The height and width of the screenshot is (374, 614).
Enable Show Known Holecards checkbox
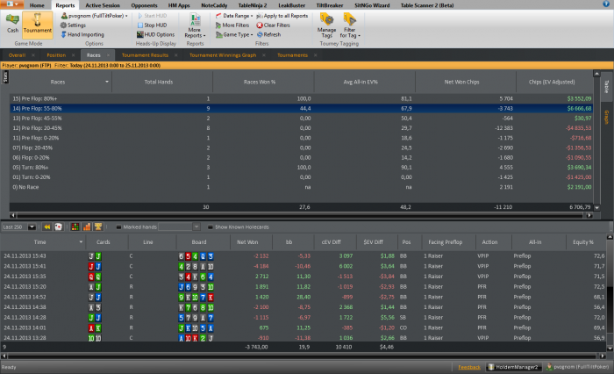[211, 227]
